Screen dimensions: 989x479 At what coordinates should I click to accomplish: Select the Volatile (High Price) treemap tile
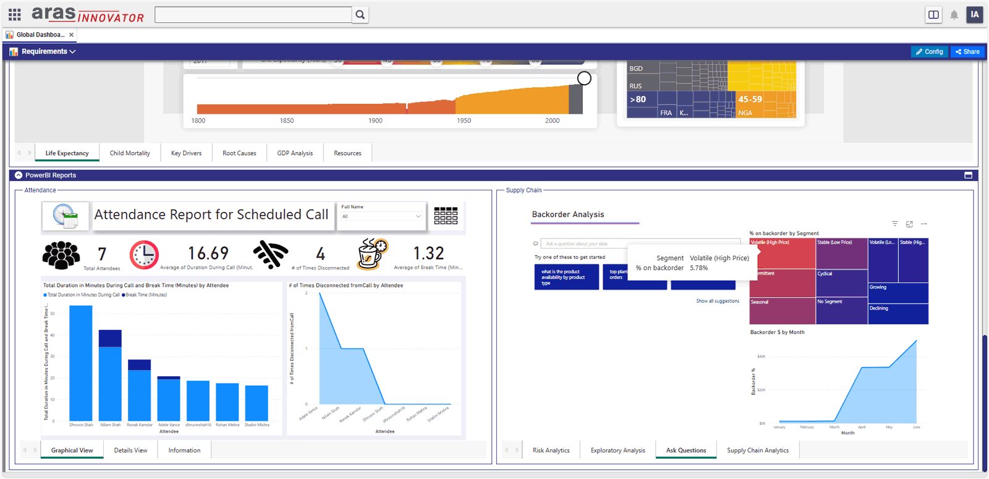782,253
